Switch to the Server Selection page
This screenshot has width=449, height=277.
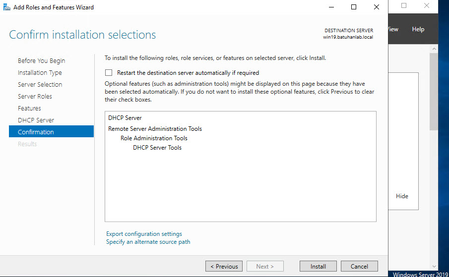40,84
